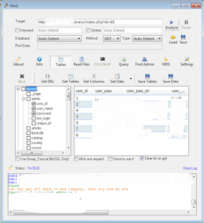Open the MD5 icon
204x223 pixels.
[166, 59]
